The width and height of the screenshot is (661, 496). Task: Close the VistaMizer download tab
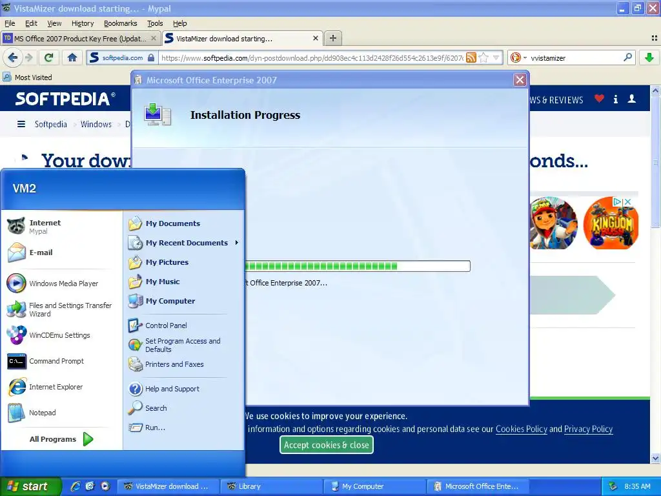point(315,38)
